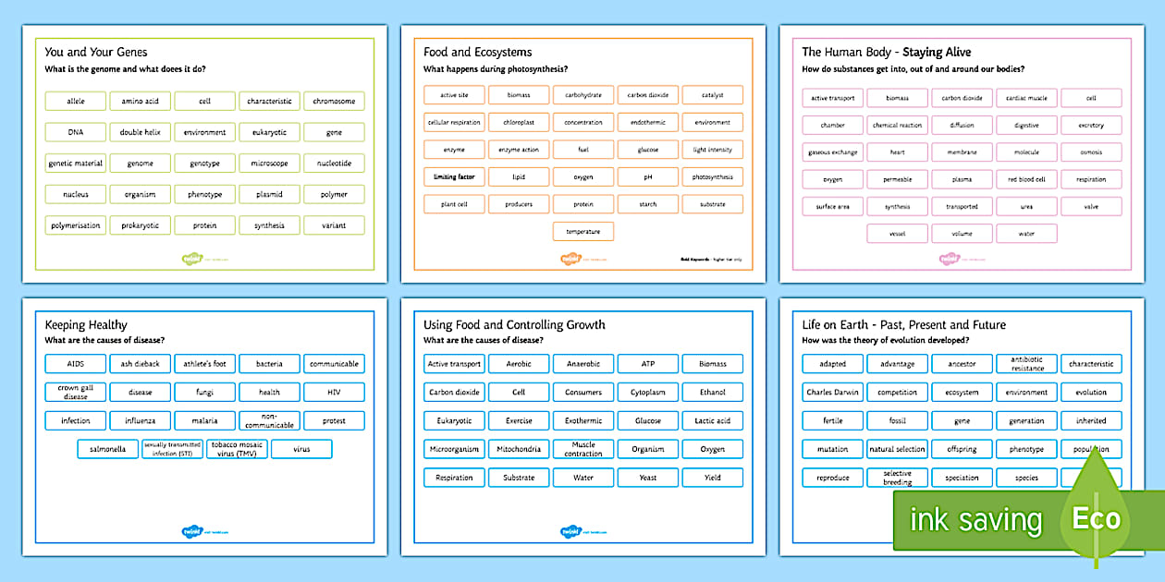Viewport: 1165px width, 582px height.
Task: Select the Muscle contraction keyword tile
Action: (583, 449)
